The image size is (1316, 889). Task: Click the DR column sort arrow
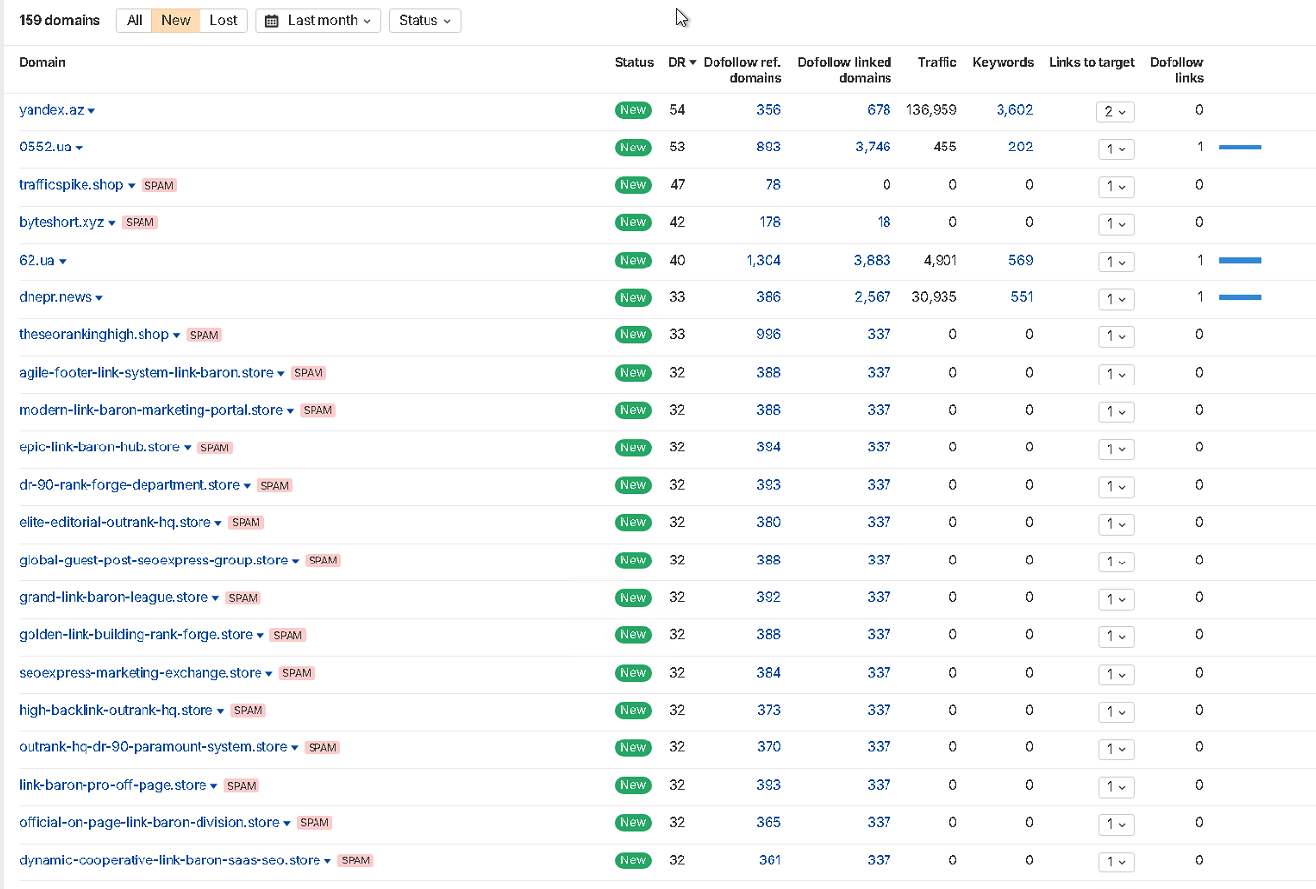coord(693,62)
